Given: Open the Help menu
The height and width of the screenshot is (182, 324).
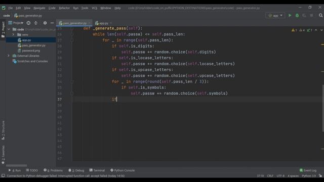Looking at the screenshot, I should [x=117, y=8].
